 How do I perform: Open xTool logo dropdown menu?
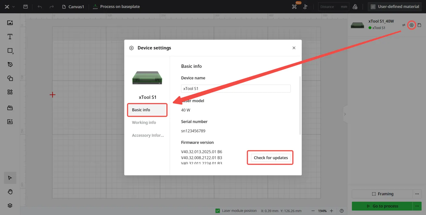point(10,6)
